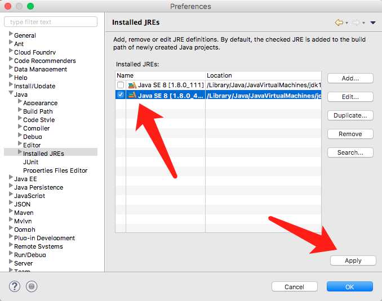The image size is (382, 301).
Task: Sort by the Name column header
Action: 160,75
